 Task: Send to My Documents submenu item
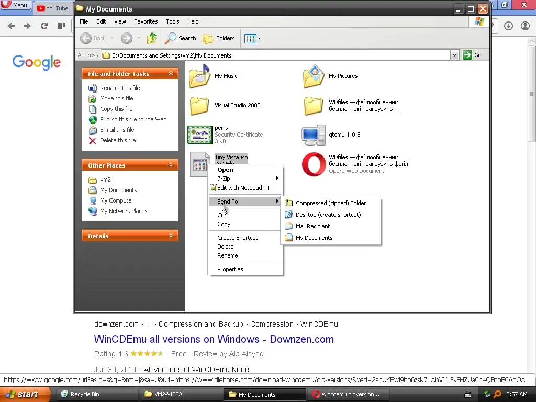click(331, 238)
